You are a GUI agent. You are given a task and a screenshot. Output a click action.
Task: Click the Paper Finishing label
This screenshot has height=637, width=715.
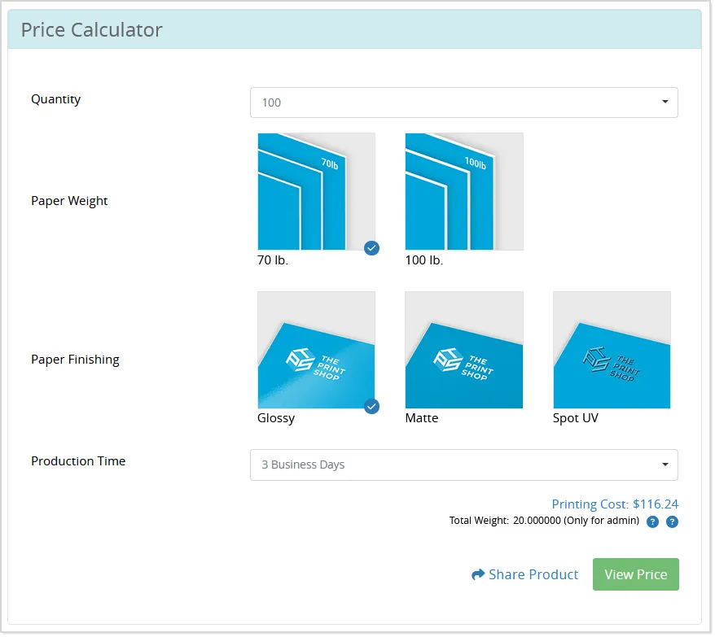[75, 360]
